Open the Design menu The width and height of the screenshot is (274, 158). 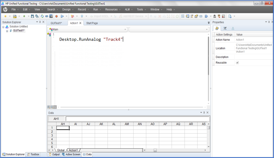pyautogui.click(x=66, y=9)
